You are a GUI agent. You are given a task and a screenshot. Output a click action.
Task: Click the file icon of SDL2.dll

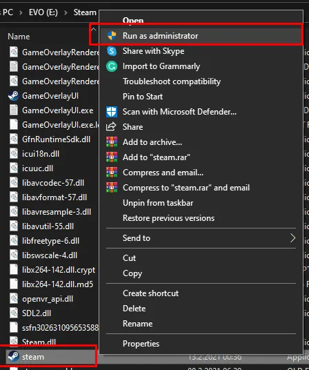click(x=14, y=313)
